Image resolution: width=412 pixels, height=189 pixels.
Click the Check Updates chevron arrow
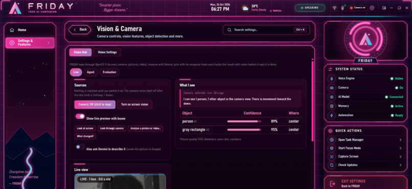400,165
